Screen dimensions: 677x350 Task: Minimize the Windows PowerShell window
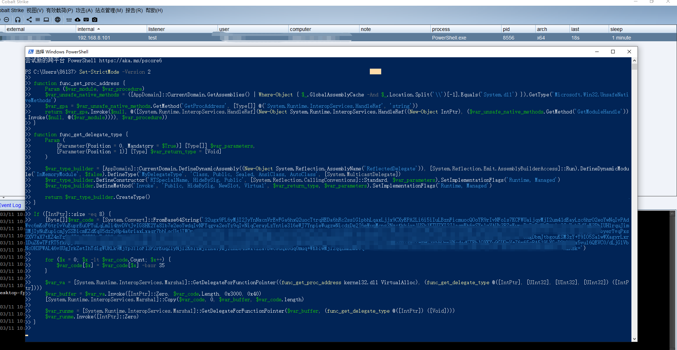pos(597,52)
